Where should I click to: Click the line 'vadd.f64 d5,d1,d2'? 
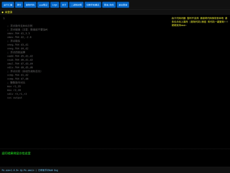20,56
